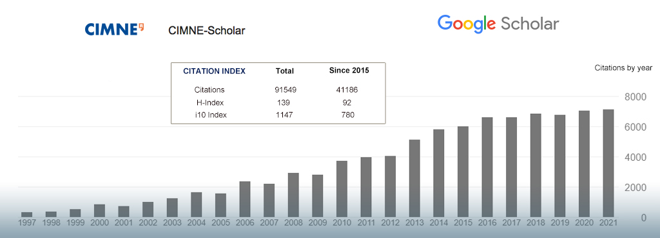Viewport: 660px width, 238px height.
Task: Click the H-Index total value 139
Action: [x=284, y=102]
